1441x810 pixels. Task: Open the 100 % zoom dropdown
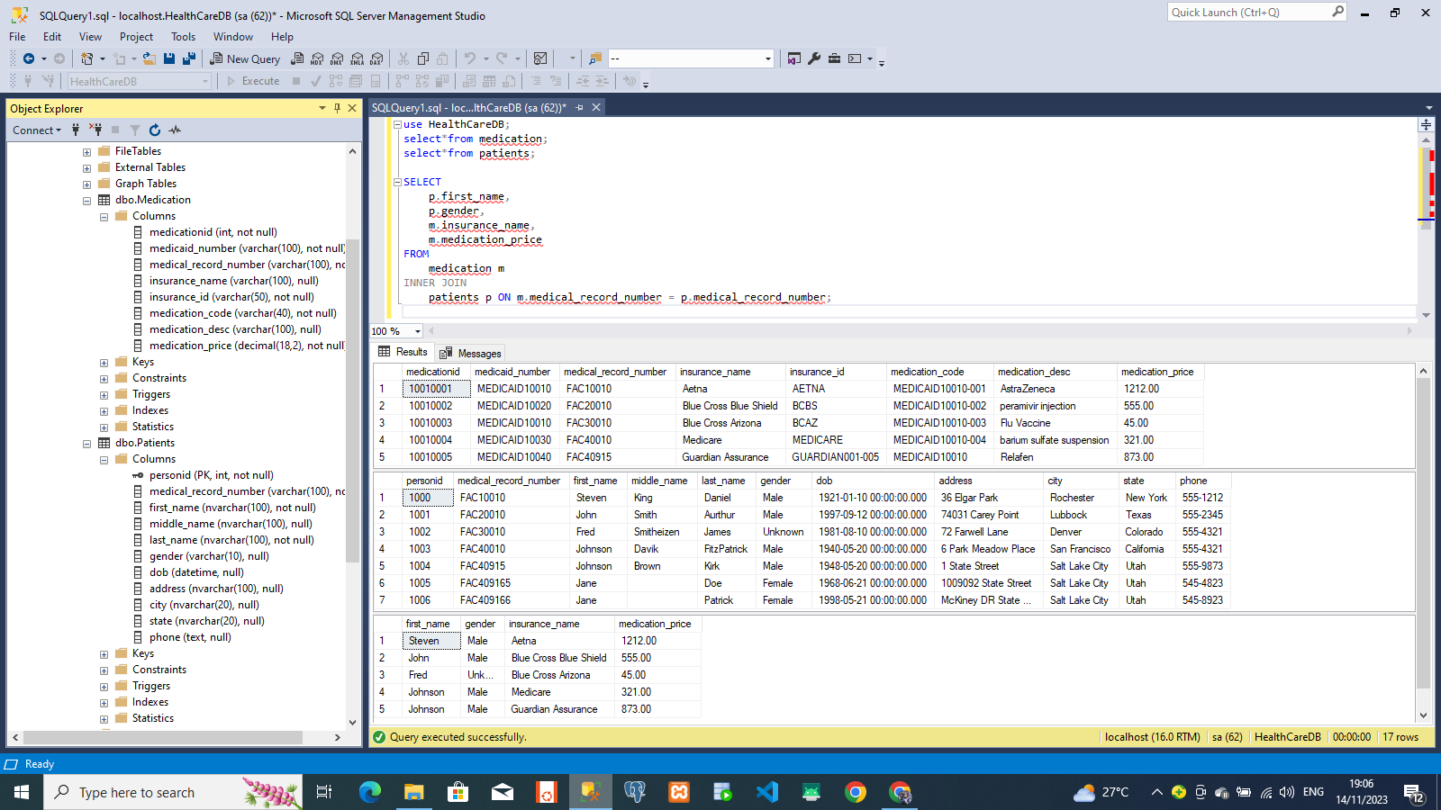417,331
